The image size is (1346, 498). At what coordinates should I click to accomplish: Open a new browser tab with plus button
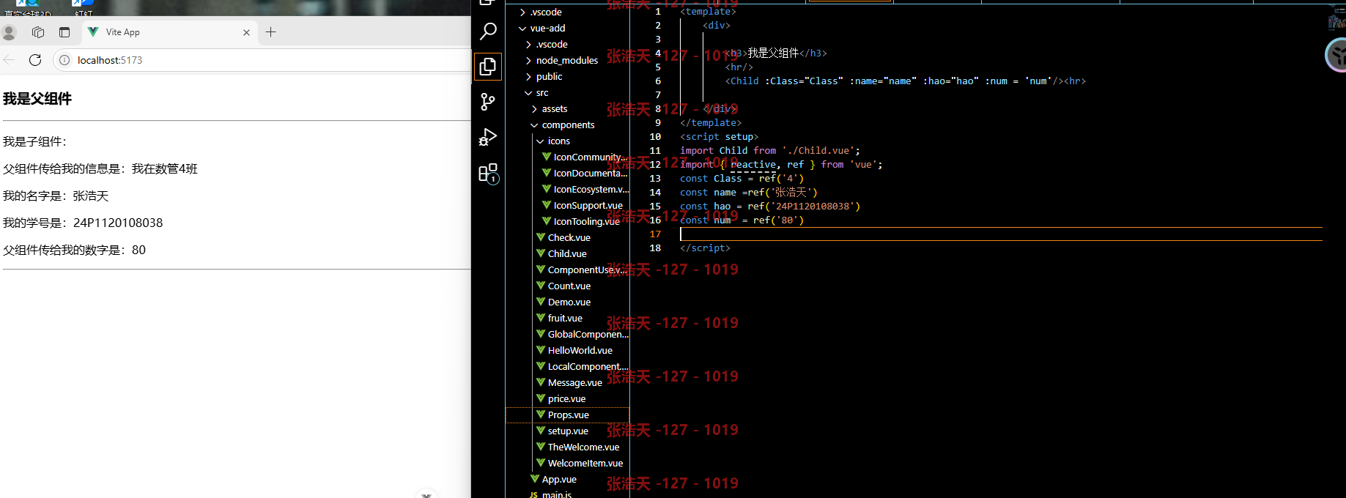point(270,32)
